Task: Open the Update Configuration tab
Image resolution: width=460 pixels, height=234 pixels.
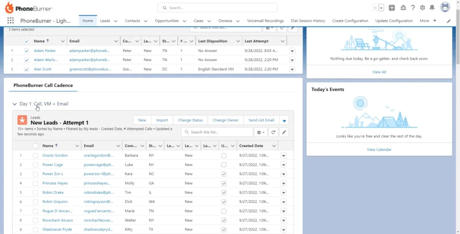Action: pyautogui.click(x=394, y=21)
